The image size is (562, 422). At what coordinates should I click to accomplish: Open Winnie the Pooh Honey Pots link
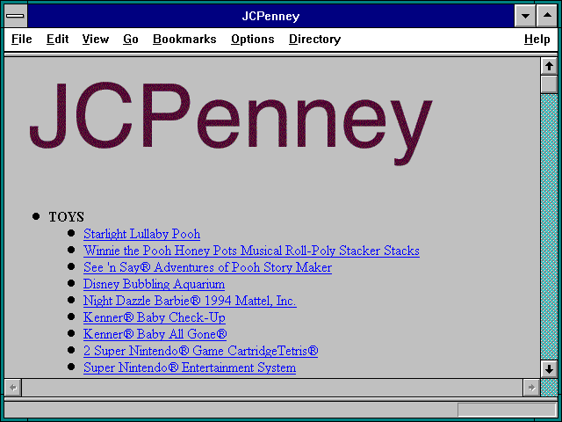click(x=251, y=251)
